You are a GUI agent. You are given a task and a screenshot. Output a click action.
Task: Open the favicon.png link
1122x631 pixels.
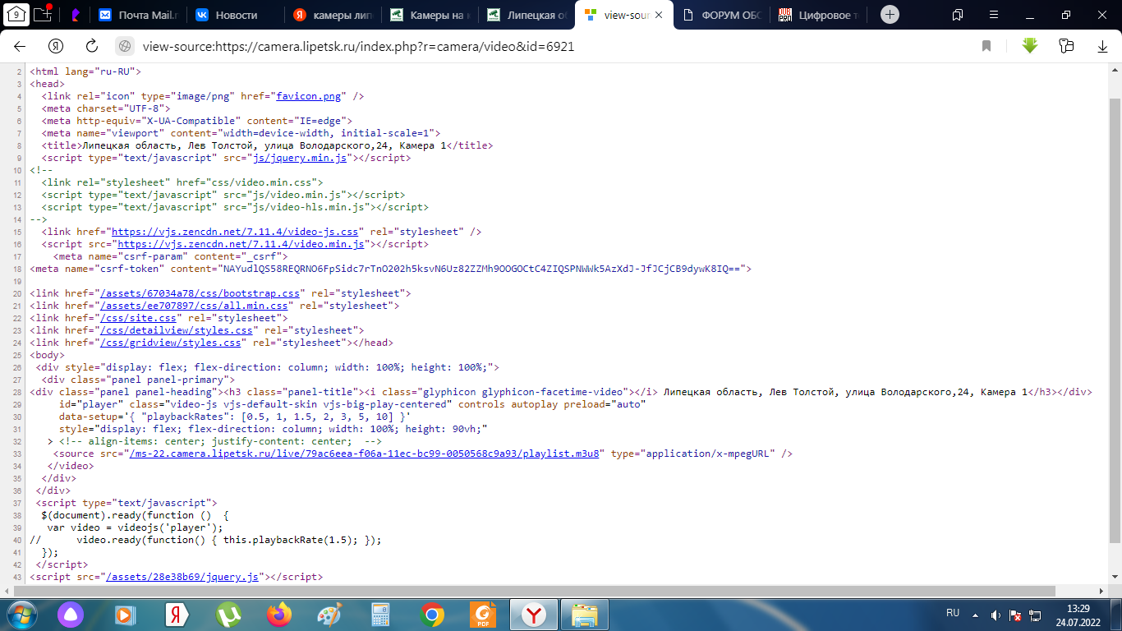308,96
